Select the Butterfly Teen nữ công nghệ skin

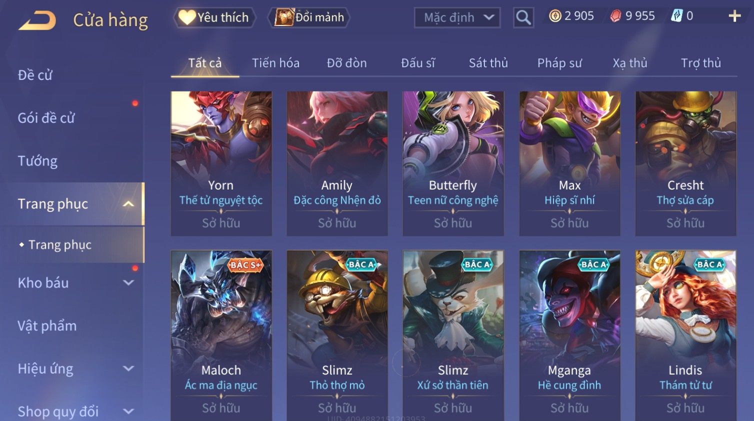453,163
